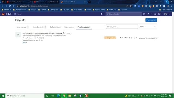Open Chrome three-dot menu
This screenshot has width=174, height=98.
[172, 6]
